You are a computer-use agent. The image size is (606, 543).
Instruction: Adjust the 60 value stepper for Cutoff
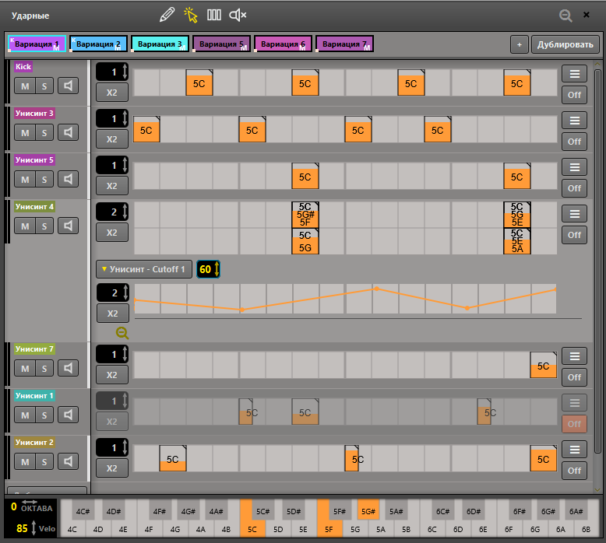coord(208,269)
